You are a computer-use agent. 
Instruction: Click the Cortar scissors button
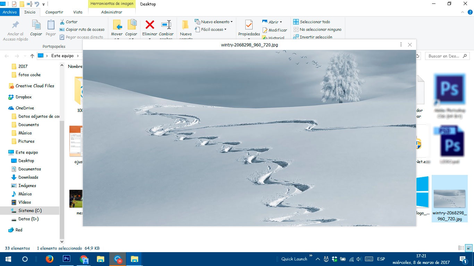click(69, 22)
